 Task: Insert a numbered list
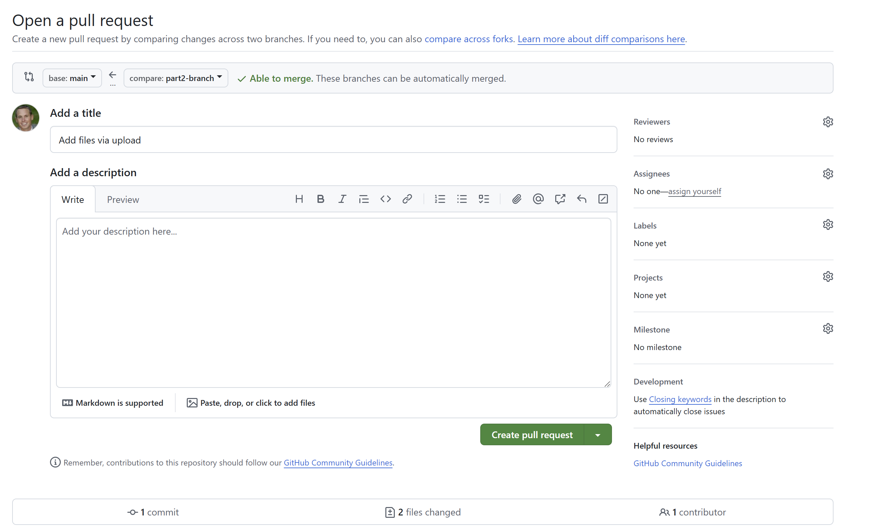(x=440, y=199)
